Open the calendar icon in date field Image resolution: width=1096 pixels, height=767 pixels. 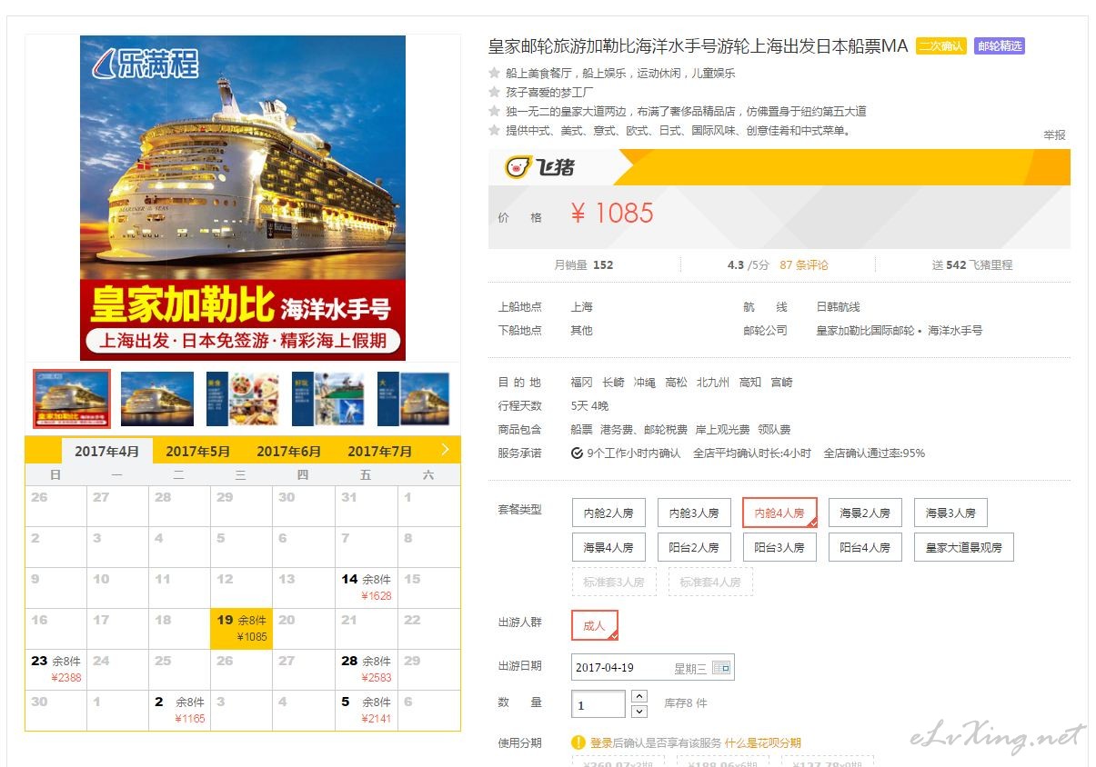coord(721,668)
